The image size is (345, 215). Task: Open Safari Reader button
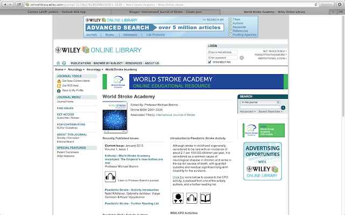tap(327, 4)
